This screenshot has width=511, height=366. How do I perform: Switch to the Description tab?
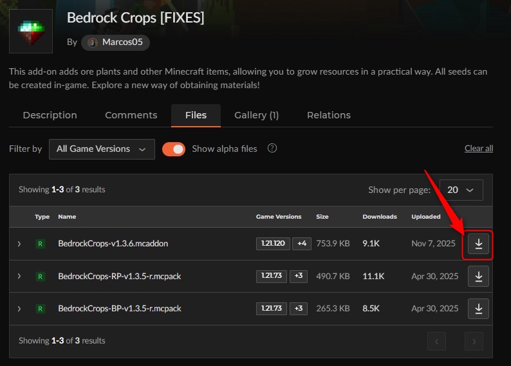[50, 115]
